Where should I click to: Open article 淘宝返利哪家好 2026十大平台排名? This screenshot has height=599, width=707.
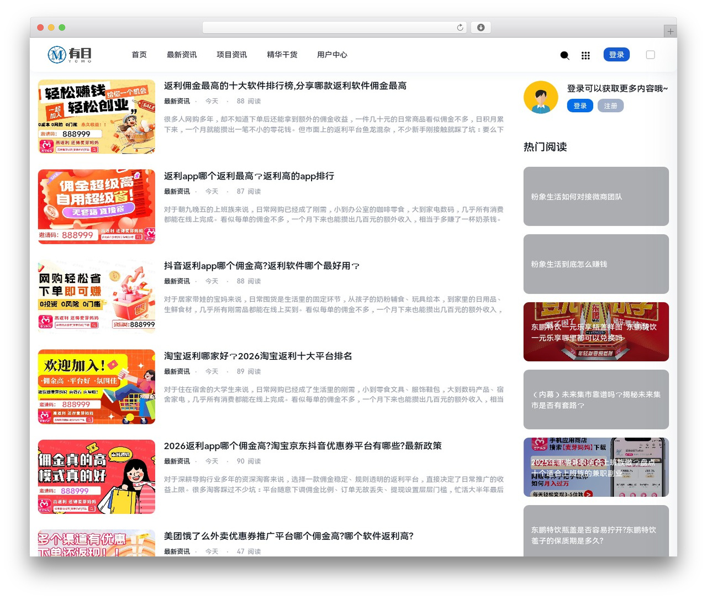point(258,356)
